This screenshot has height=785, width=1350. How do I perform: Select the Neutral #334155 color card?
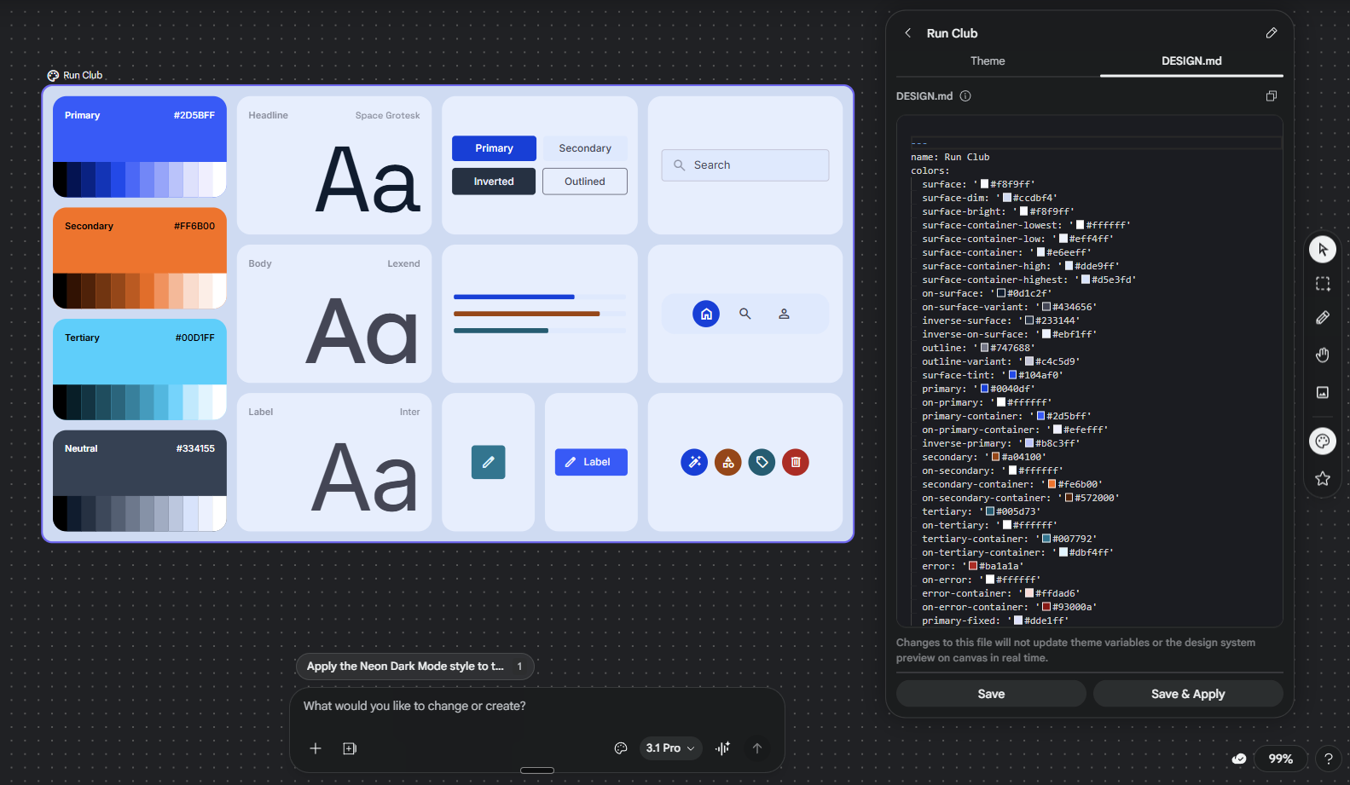point(140,481)
